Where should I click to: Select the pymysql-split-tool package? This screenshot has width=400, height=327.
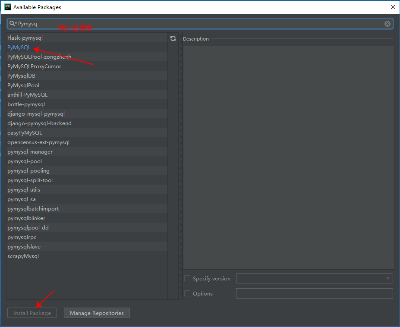coord(87,180)
